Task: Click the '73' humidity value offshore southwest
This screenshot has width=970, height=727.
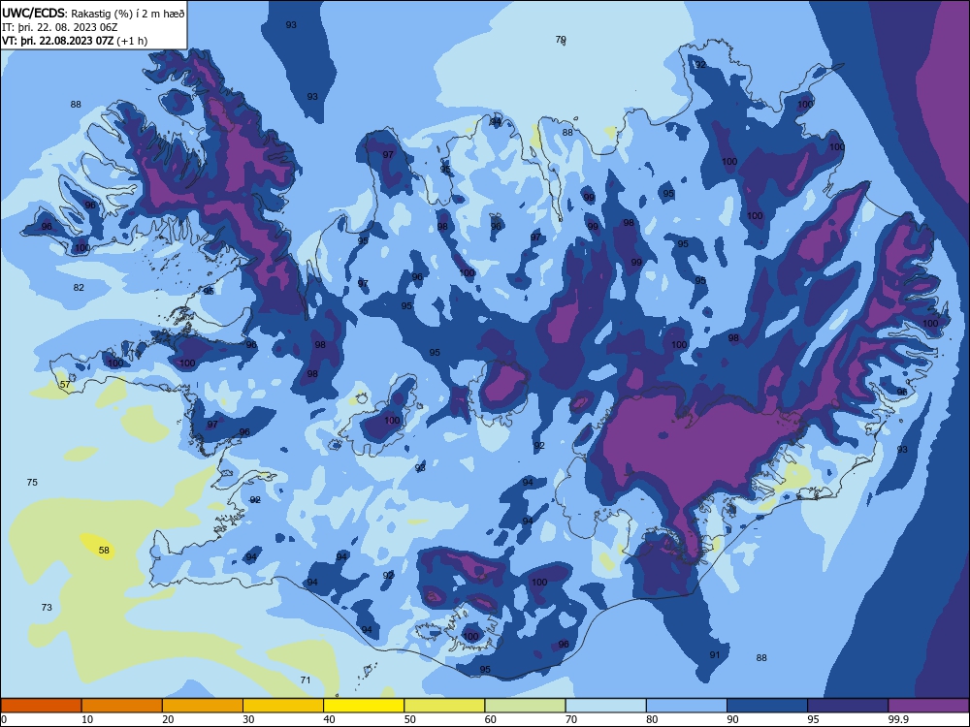Action: point(47,608)
